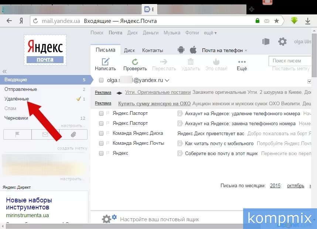
Task: Switch to the Письма tab
Action: pyautogui.click(x=105, y=50)
